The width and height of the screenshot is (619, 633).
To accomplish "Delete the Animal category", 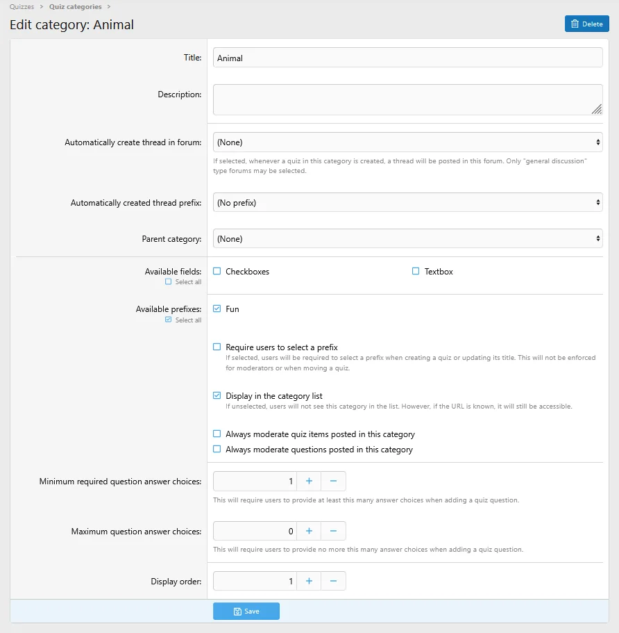I will point(586,24).
